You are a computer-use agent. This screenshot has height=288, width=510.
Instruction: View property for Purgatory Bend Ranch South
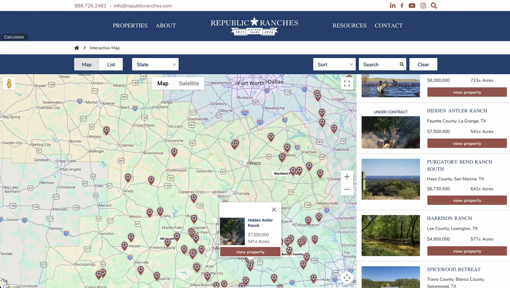[x=467, y=200]
